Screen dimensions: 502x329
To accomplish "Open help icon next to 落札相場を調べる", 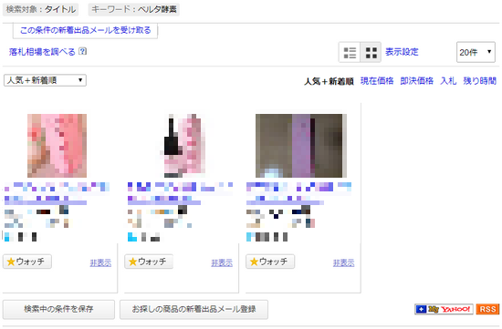I will (82, 51).
